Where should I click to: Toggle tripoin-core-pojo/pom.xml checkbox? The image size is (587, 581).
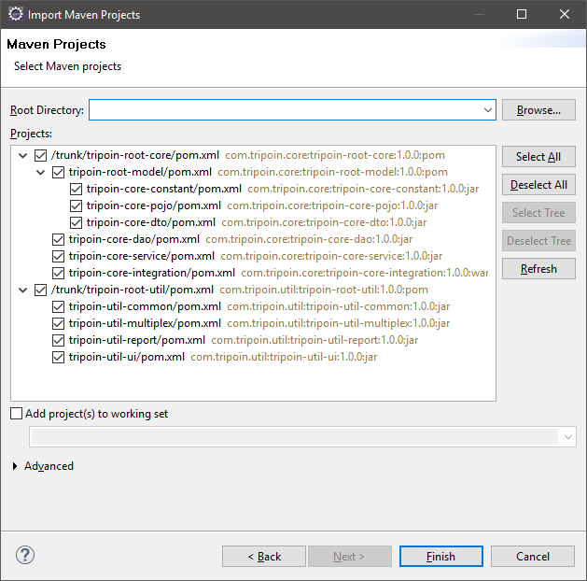76,205
